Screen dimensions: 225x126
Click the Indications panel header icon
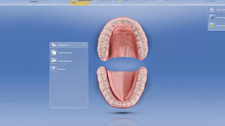click(x=54, y=45)
